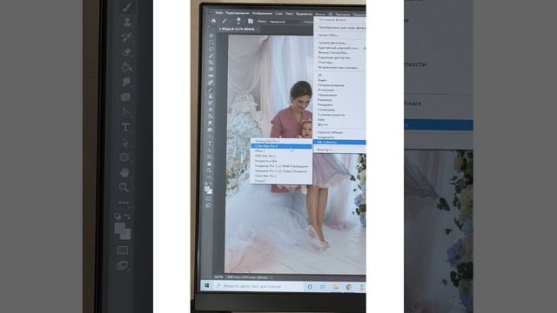Open File Explorer from the taskbar
557x313 pixels.
point(335,287)
